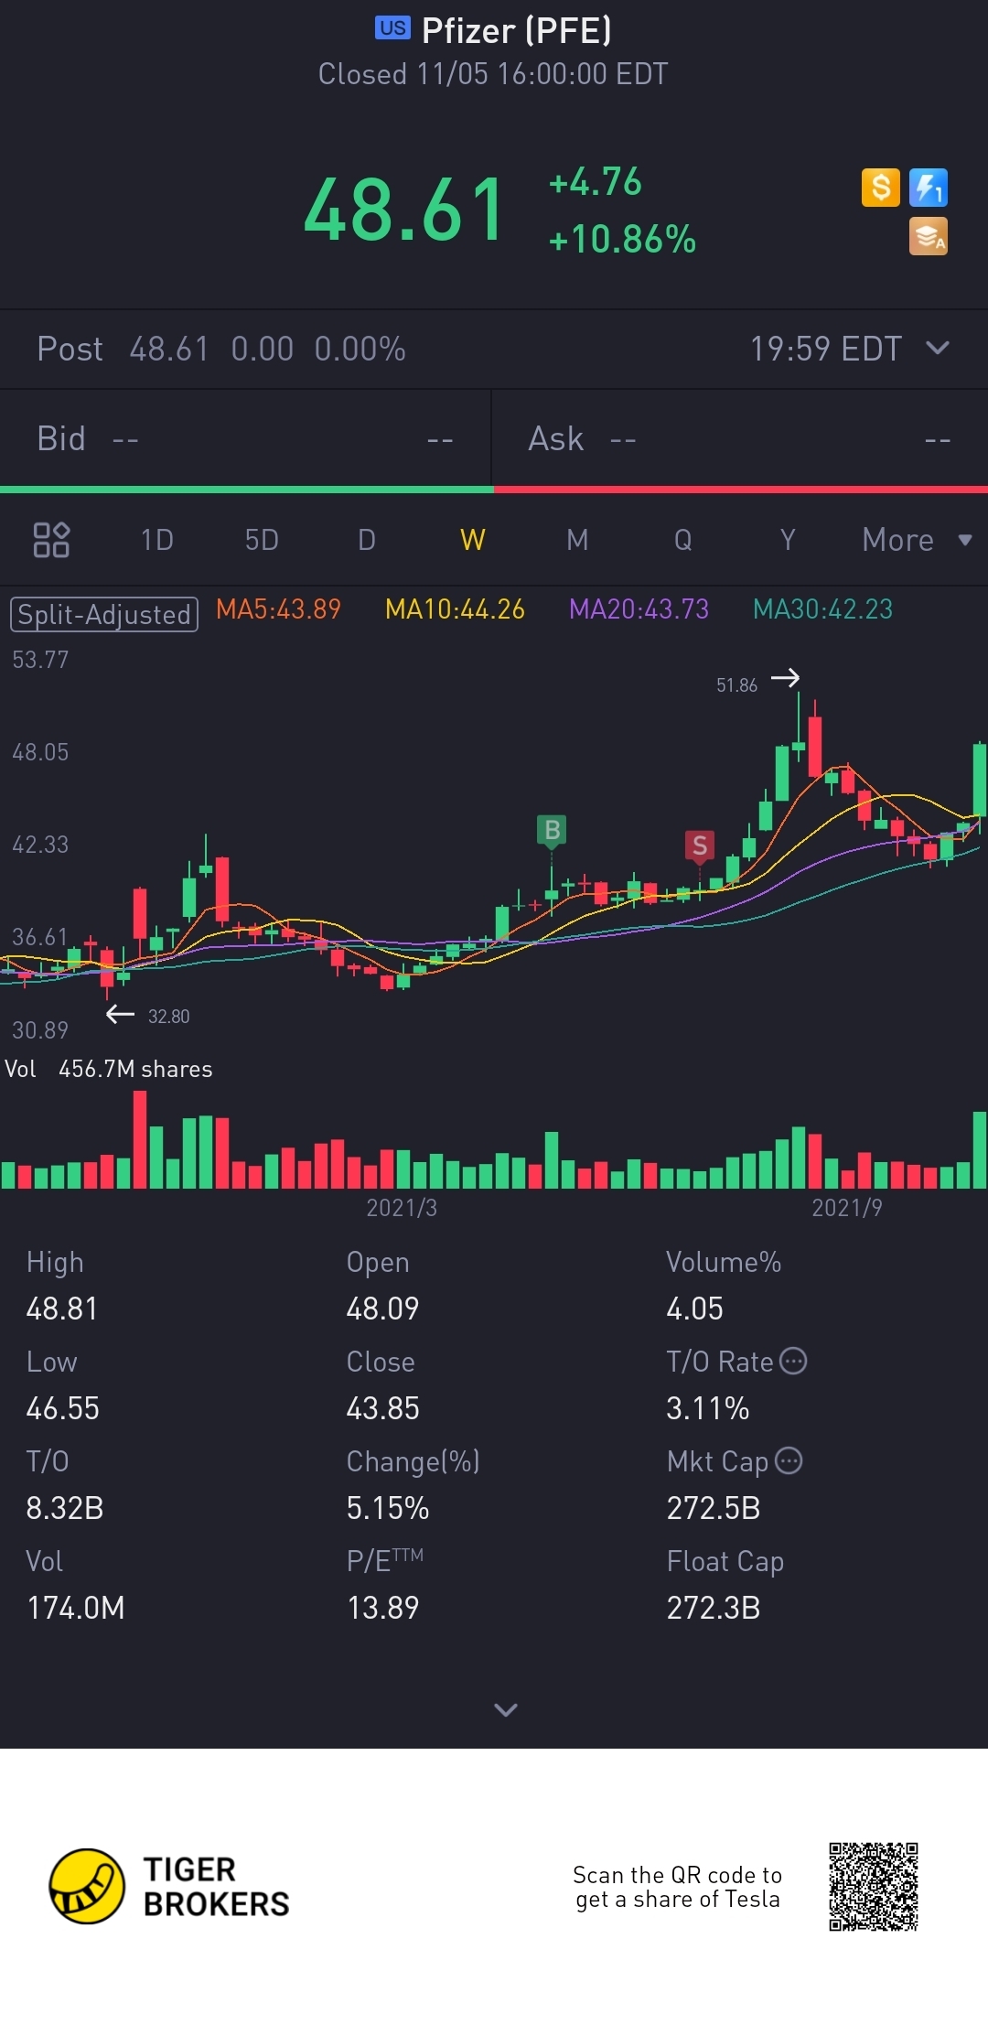Tap the Tiger Brokers logo
The width and height of the screenshot is (988, 2025).
169,1886
